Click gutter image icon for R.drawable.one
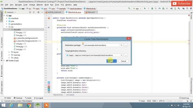193x108 pixels. (x=49, y=82)
